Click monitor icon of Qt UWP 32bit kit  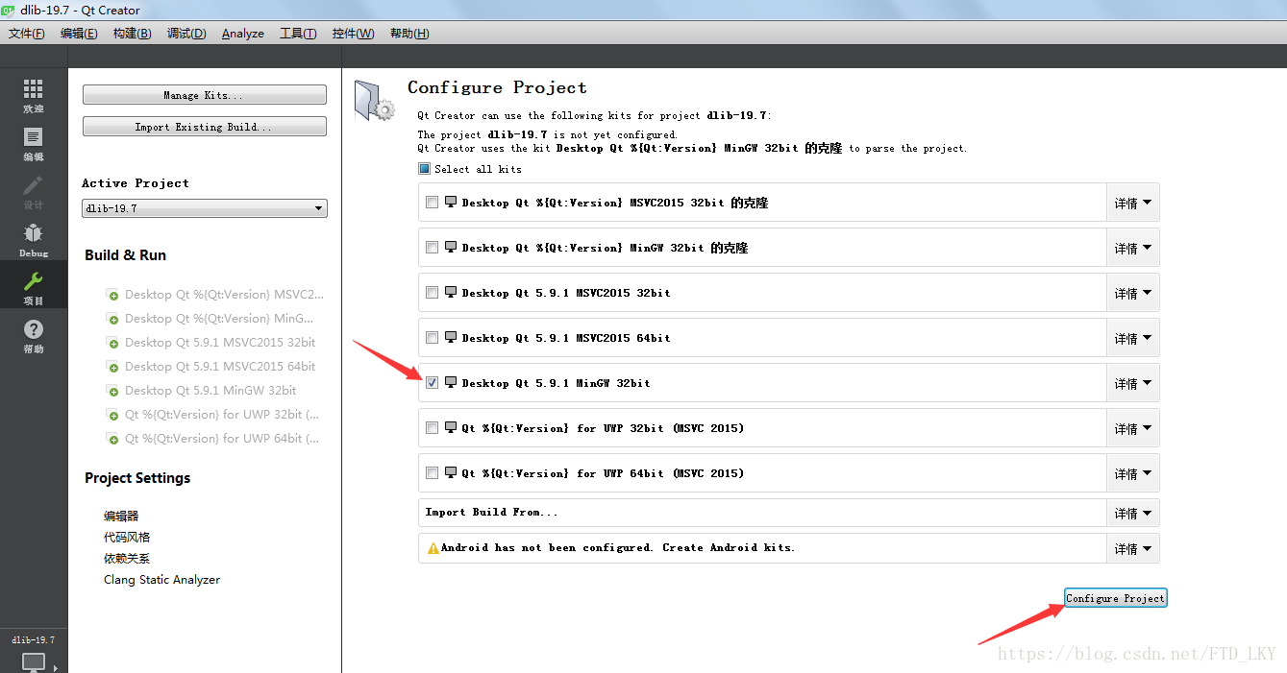click(451, 427)
